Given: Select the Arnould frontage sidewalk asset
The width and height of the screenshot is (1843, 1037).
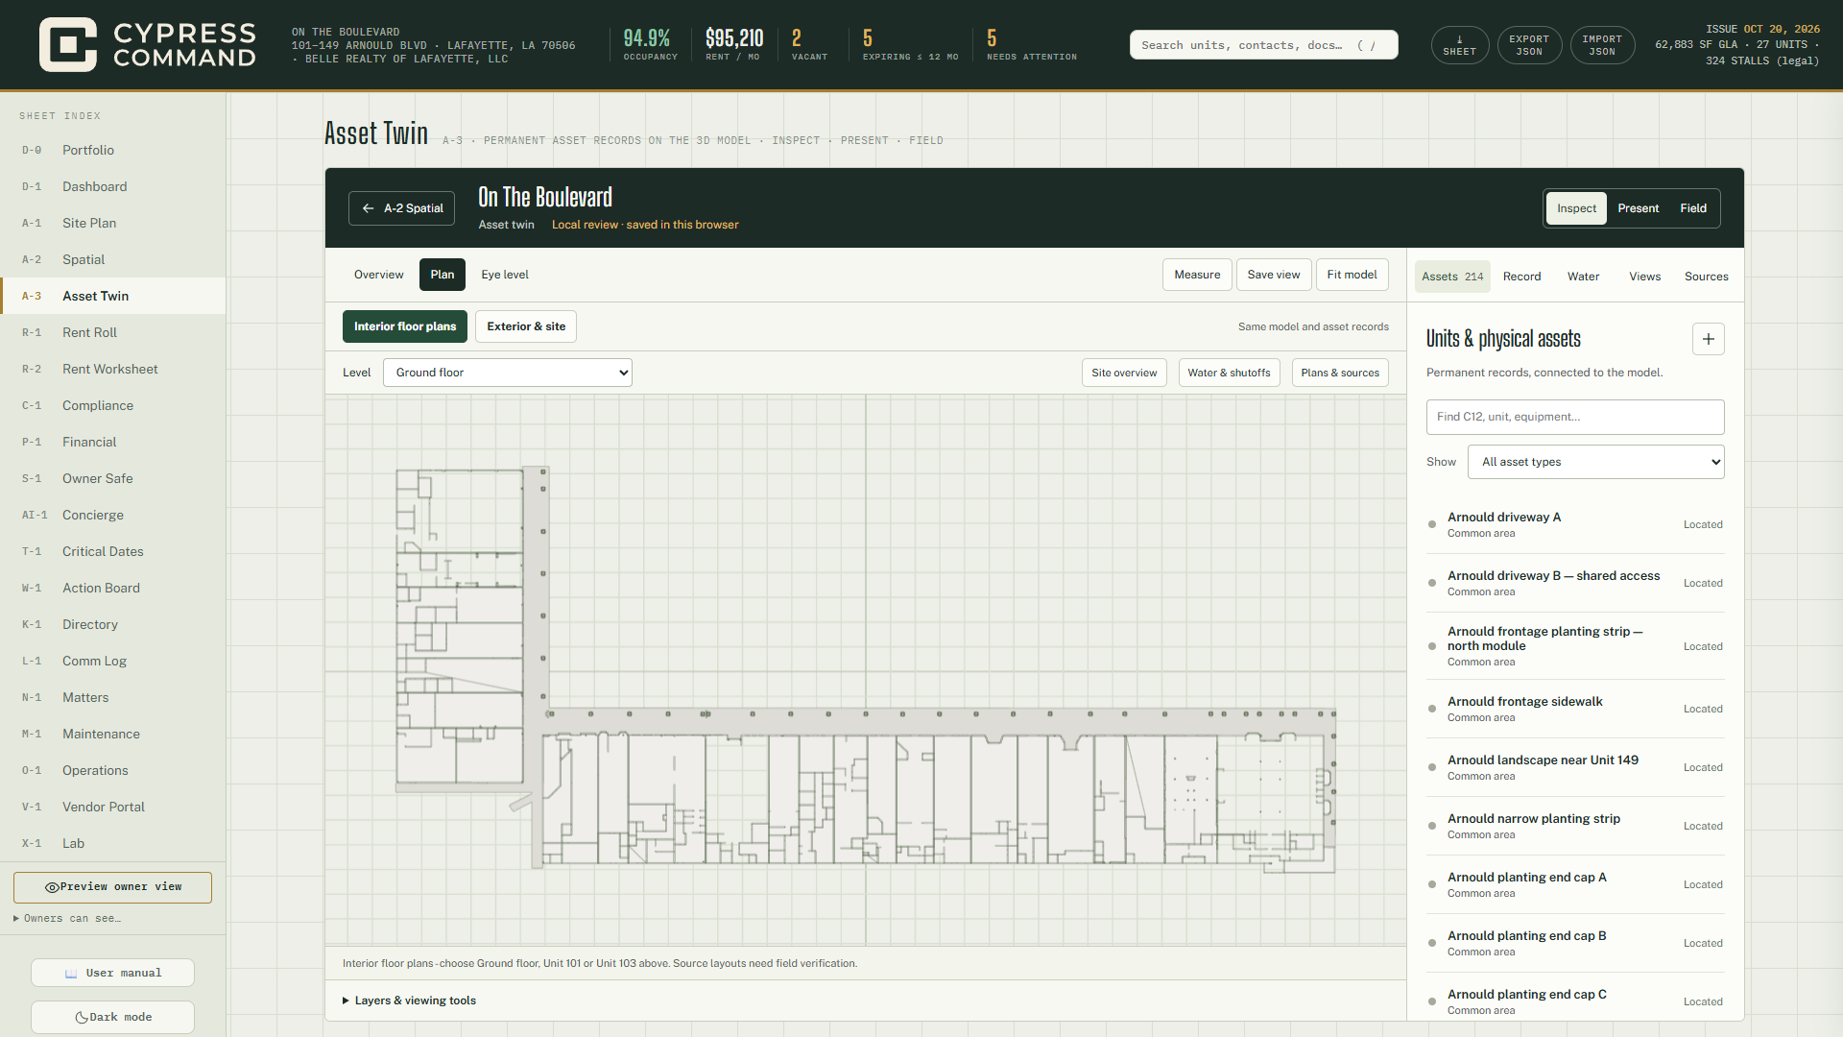Looking at the screenshot, I should pyautogui.click(x=1575, y=709).
